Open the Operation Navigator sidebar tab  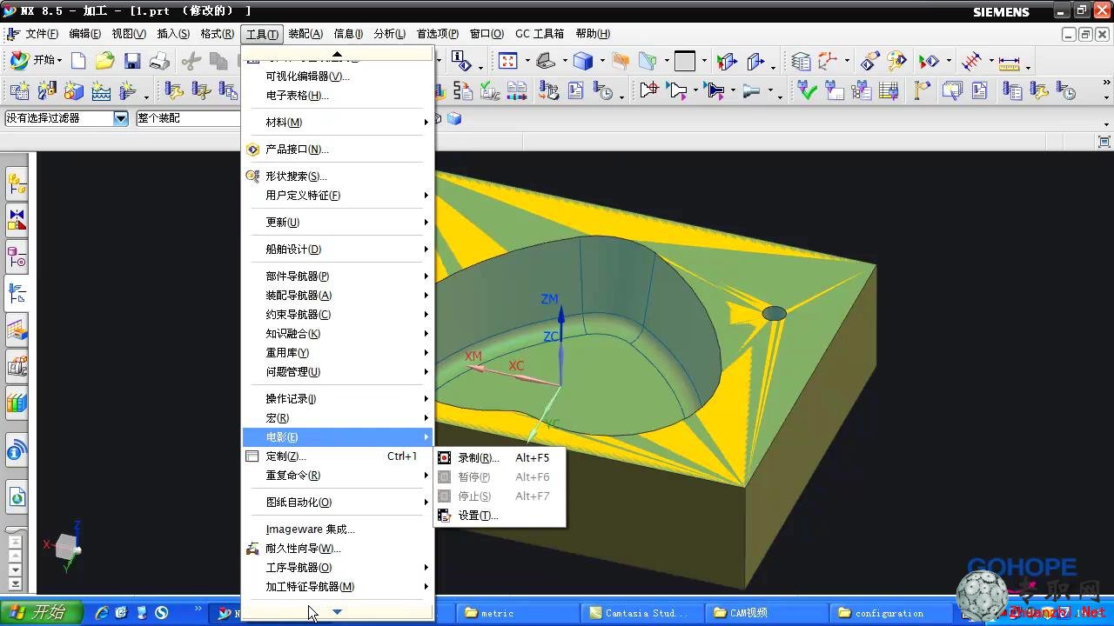pyautogui.click(x=17, y=294)
